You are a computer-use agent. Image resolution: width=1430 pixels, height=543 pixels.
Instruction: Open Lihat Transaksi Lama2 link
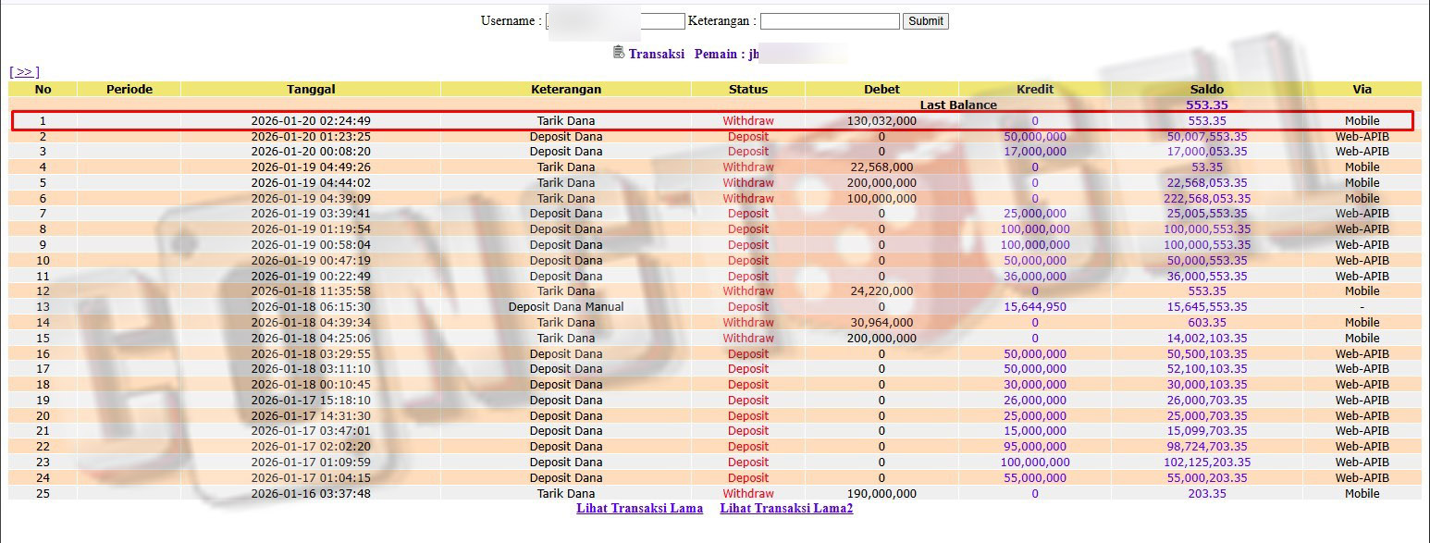pyautogui.click(x=786, y=509)
